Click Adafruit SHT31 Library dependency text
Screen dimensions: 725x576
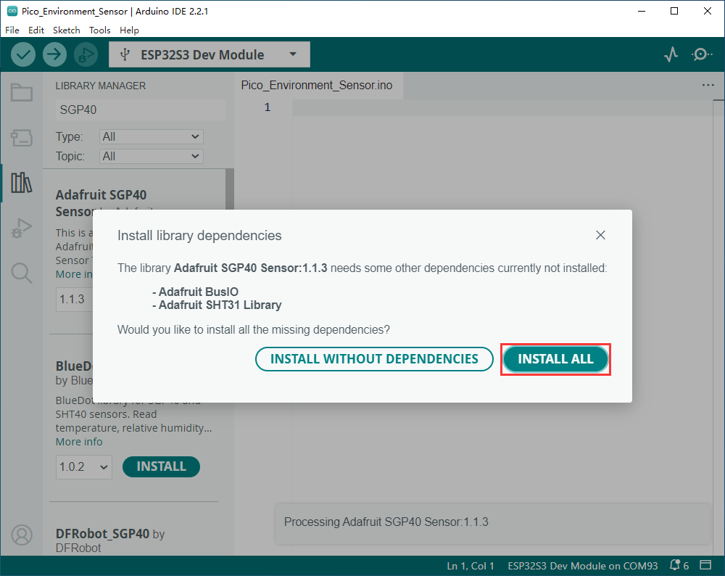click(220, 305)
